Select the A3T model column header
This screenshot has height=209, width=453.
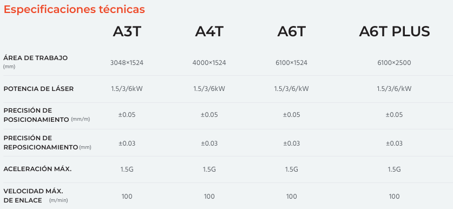(127, 31)
